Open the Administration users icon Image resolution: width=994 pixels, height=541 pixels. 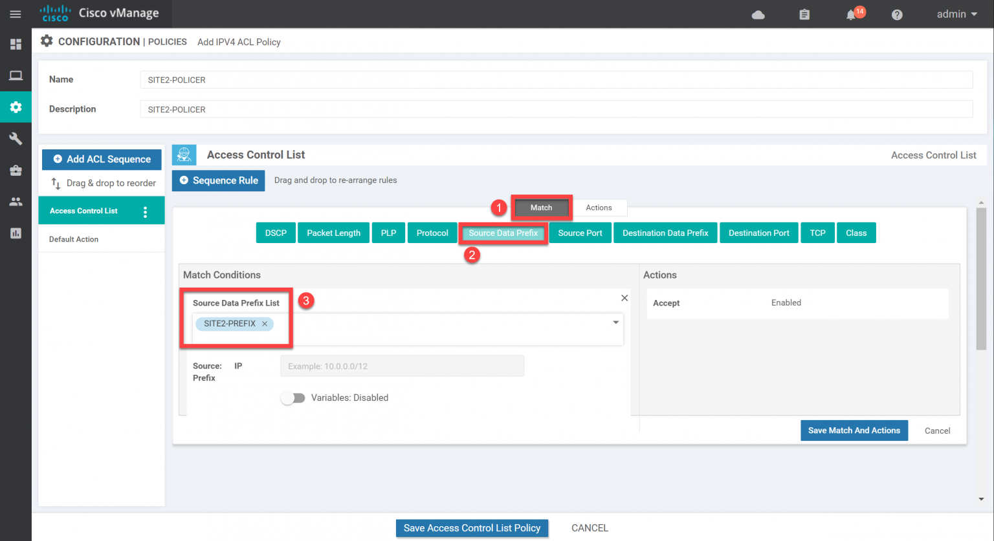coord(16,201)
